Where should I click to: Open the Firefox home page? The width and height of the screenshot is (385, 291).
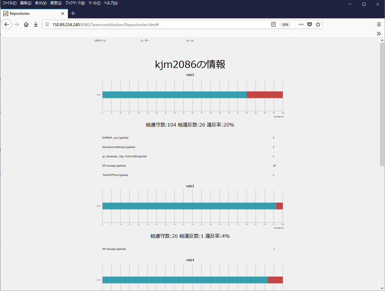(x=26, y=24)
